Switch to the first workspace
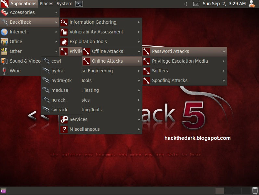Screen dimensions: 259x195 tap(220, 191)
